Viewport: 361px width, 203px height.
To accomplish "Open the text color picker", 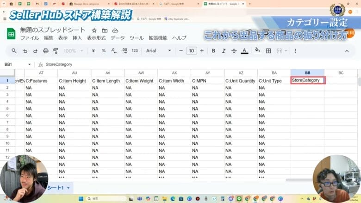I will click(244, 51).
